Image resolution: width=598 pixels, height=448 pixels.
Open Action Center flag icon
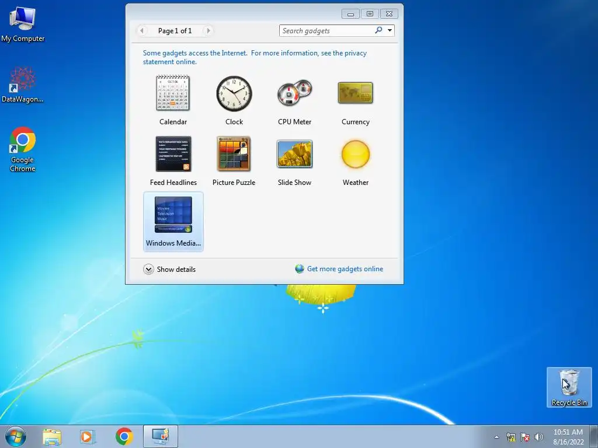pyautogui.click(x=525, y=437)
